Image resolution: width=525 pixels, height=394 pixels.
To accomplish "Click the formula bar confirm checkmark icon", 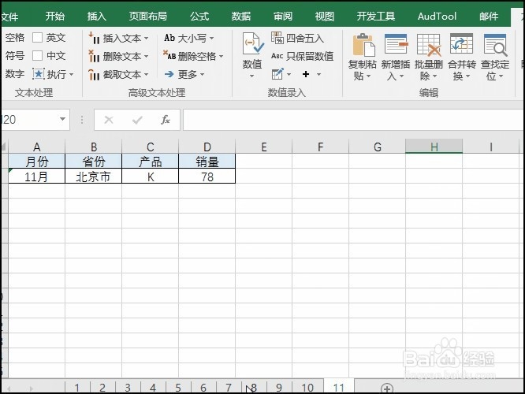I will (137, 120).
